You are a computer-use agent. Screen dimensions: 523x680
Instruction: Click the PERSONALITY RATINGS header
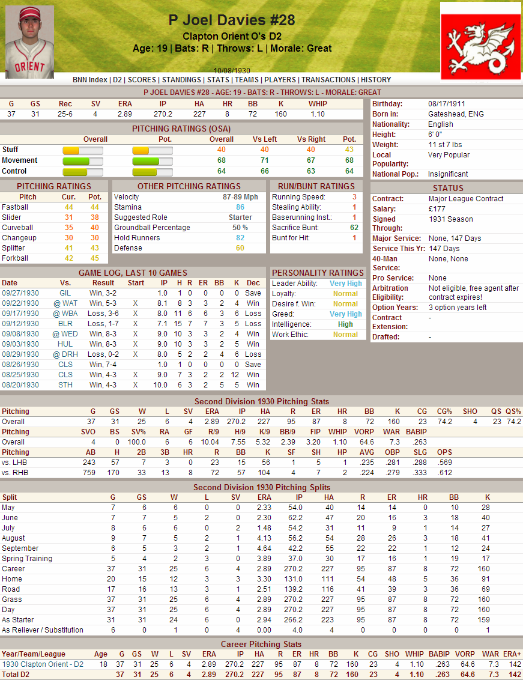[318, 273]
